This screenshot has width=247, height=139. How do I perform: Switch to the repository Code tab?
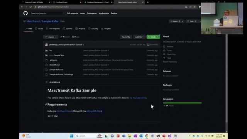(28, 29)
